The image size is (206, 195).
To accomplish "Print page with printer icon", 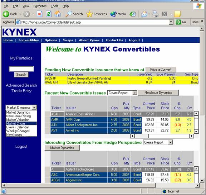I will coord(155,14).
